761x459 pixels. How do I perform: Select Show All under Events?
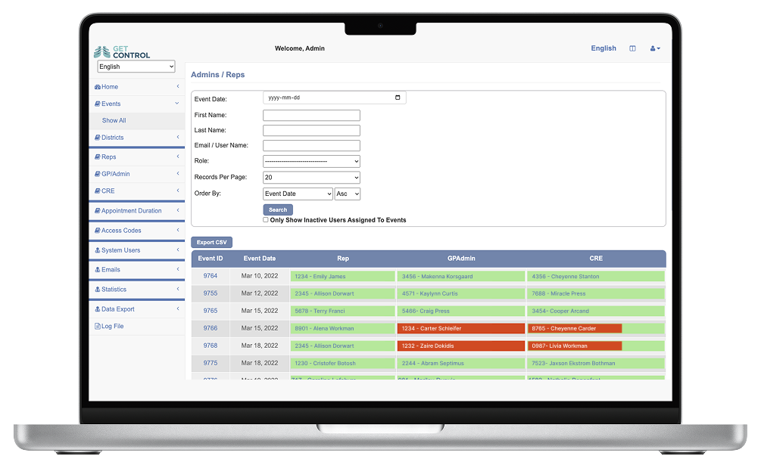pyautogui.click(x=114, y=121)
